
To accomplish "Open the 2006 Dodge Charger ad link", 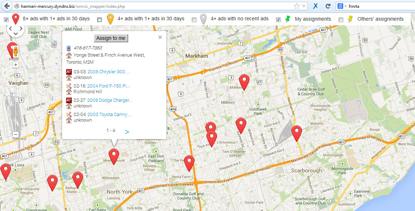I will coord(109,100).
